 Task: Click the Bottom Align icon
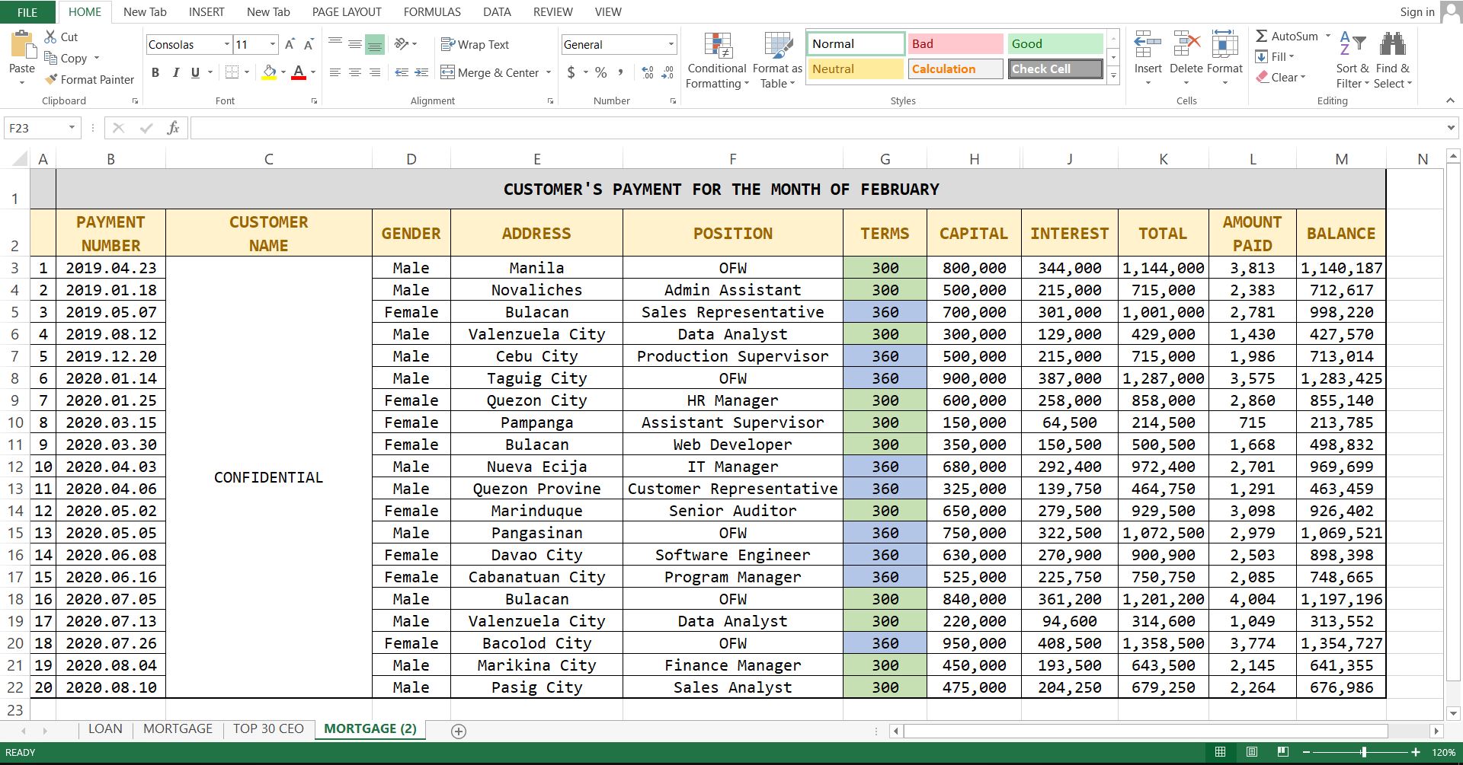[375, 44]
